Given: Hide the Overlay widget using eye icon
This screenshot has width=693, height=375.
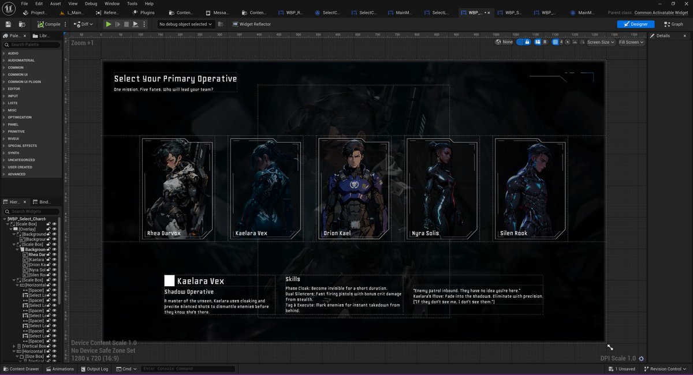Looking at the screenshot, I should click(x=55, y=229).
